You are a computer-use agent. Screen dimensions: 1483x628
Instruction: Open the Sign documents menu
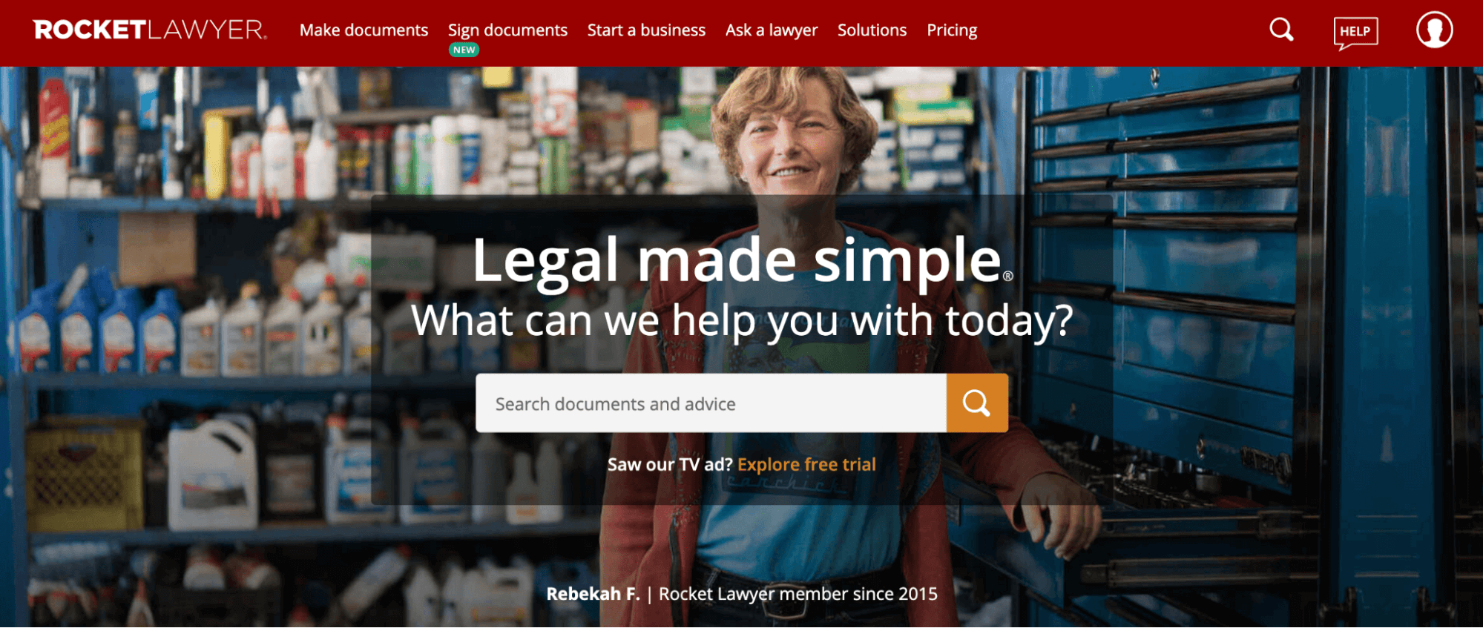coord(507,30)
